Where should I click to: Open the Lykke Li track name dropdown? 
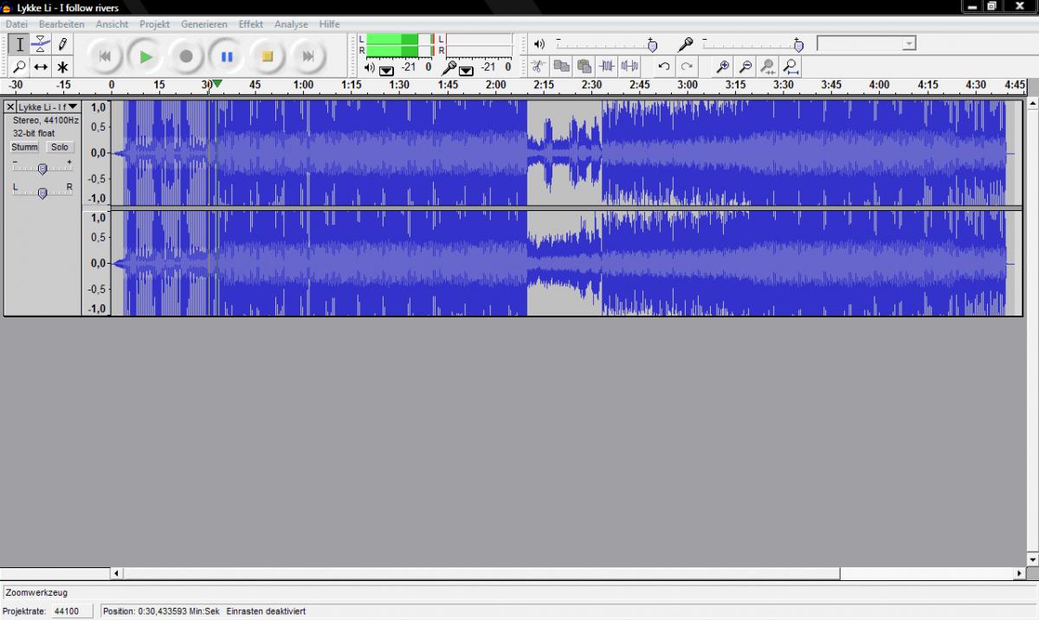click(x=73, y=107)
